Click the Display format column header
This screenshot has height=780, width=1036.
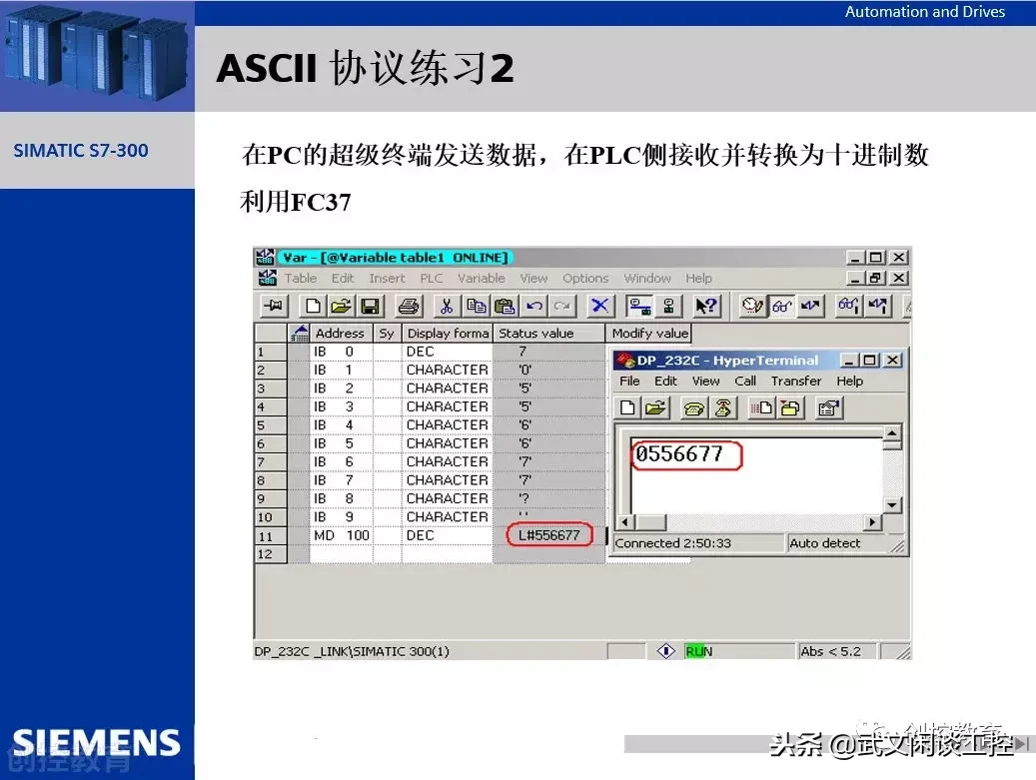(448, 333)
